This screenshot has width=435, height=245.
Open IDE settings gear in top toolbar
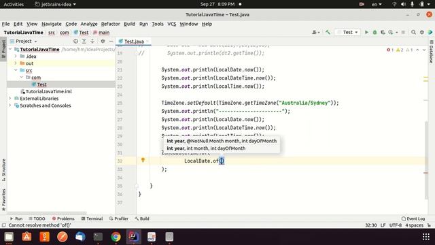[422, 32]
